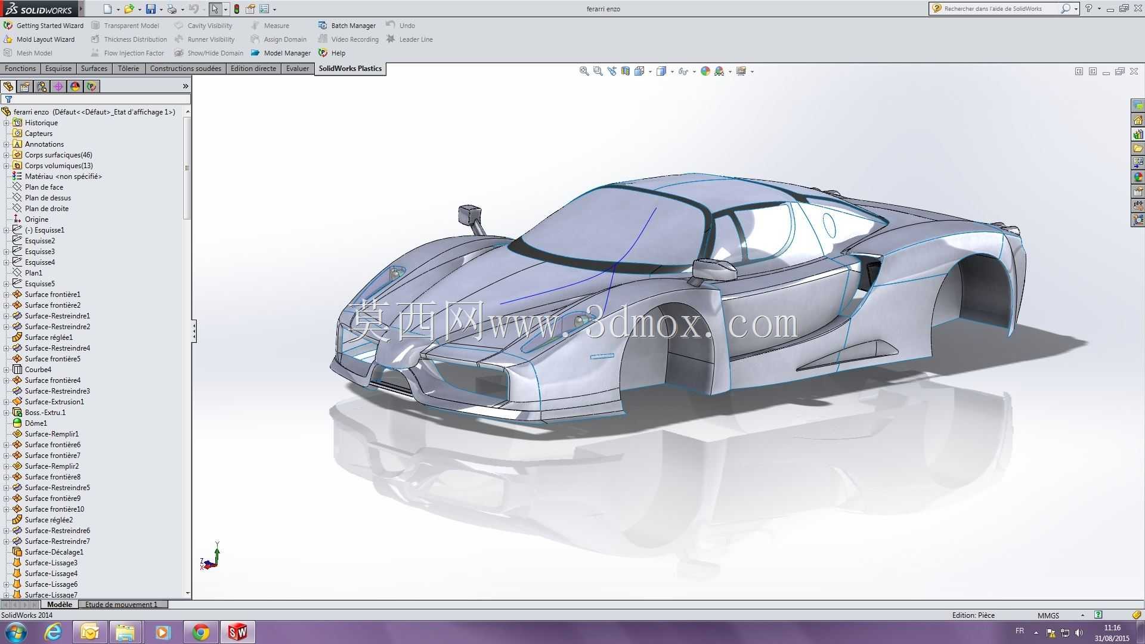Open File Explorer folder in the task pane
The image size is (1145, 644).
click(x=1138, y=148)
